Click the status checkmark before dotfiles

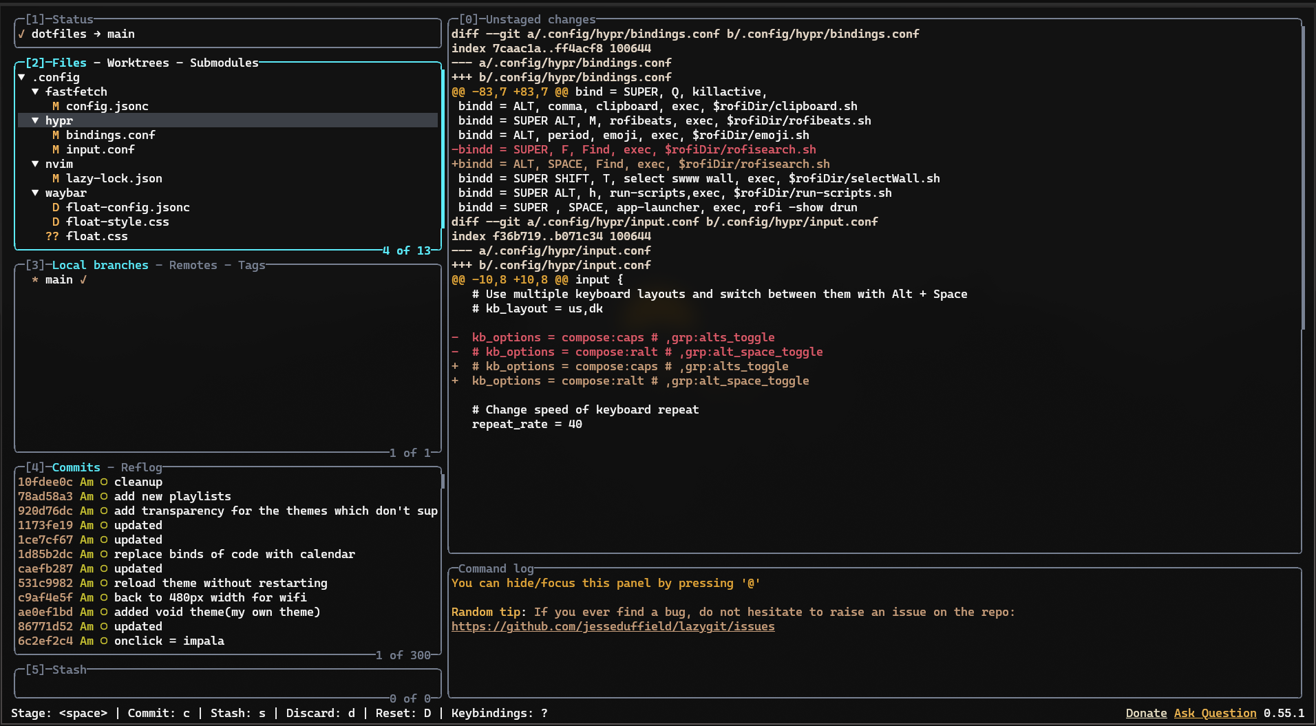(21, 34)
